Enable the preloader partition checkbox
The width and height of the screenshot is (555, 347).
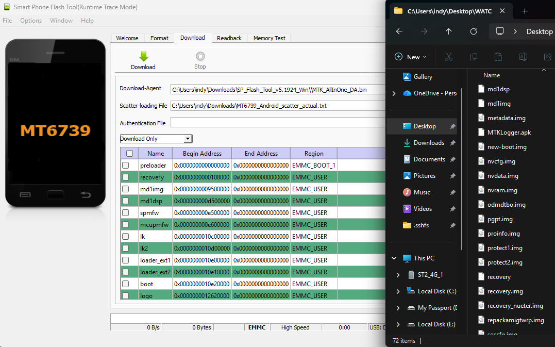click(x=125, y=166)
